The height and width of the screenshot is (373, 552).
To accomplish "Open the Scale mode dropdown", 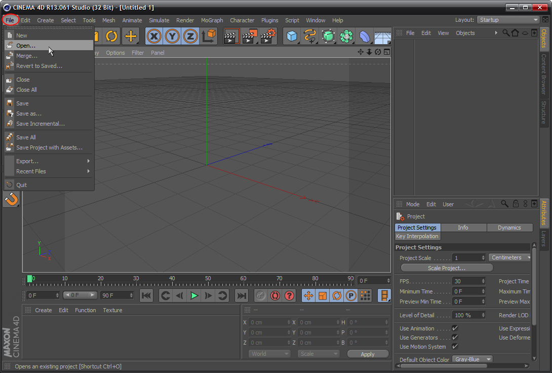I will 318,354.
